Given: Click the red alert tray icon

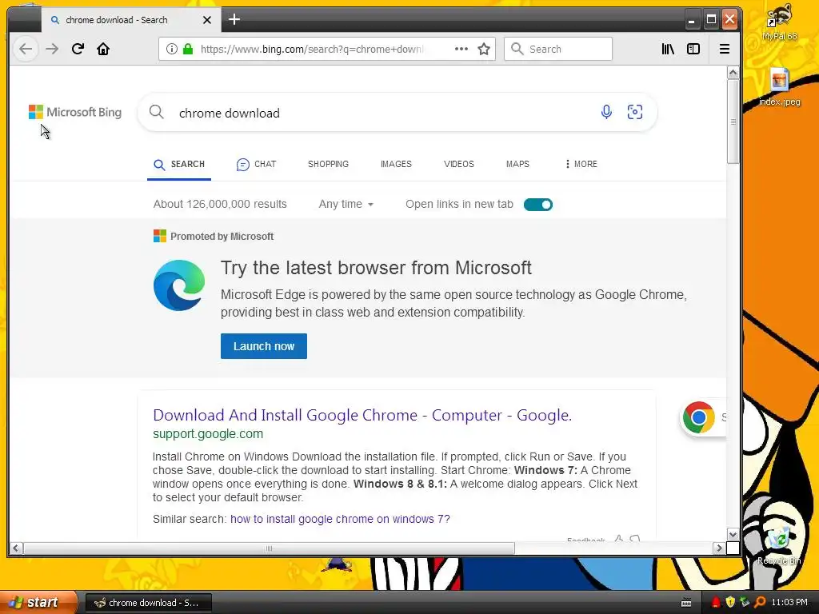Looking at the screenshot, I should pyautogui.click(x=716, y=603).
